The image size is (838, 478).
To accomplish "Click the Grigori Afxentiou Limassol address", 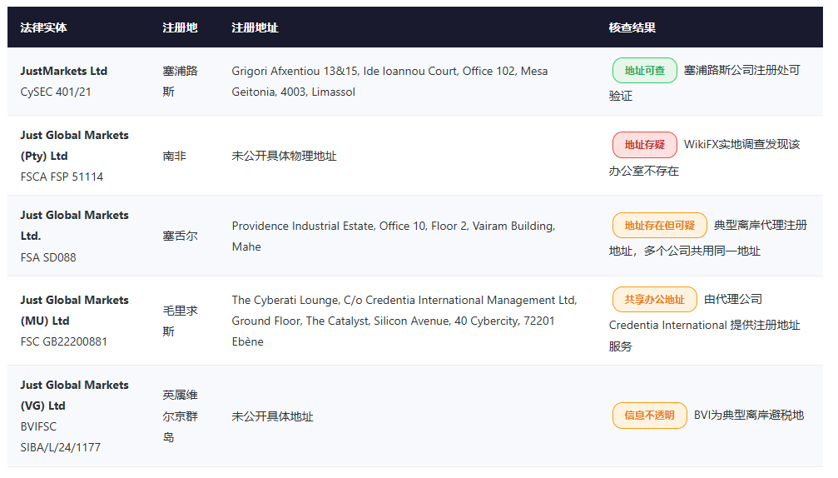I will point(389,82).
